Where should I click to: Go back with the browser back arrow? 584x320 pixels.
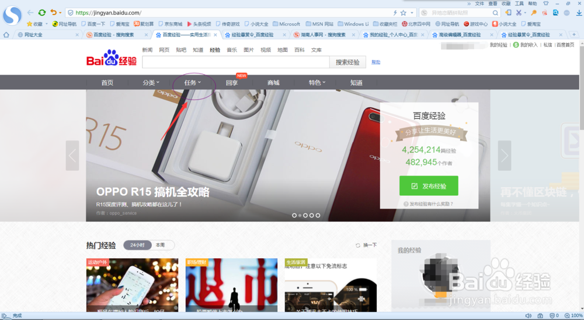coord(30,13)
